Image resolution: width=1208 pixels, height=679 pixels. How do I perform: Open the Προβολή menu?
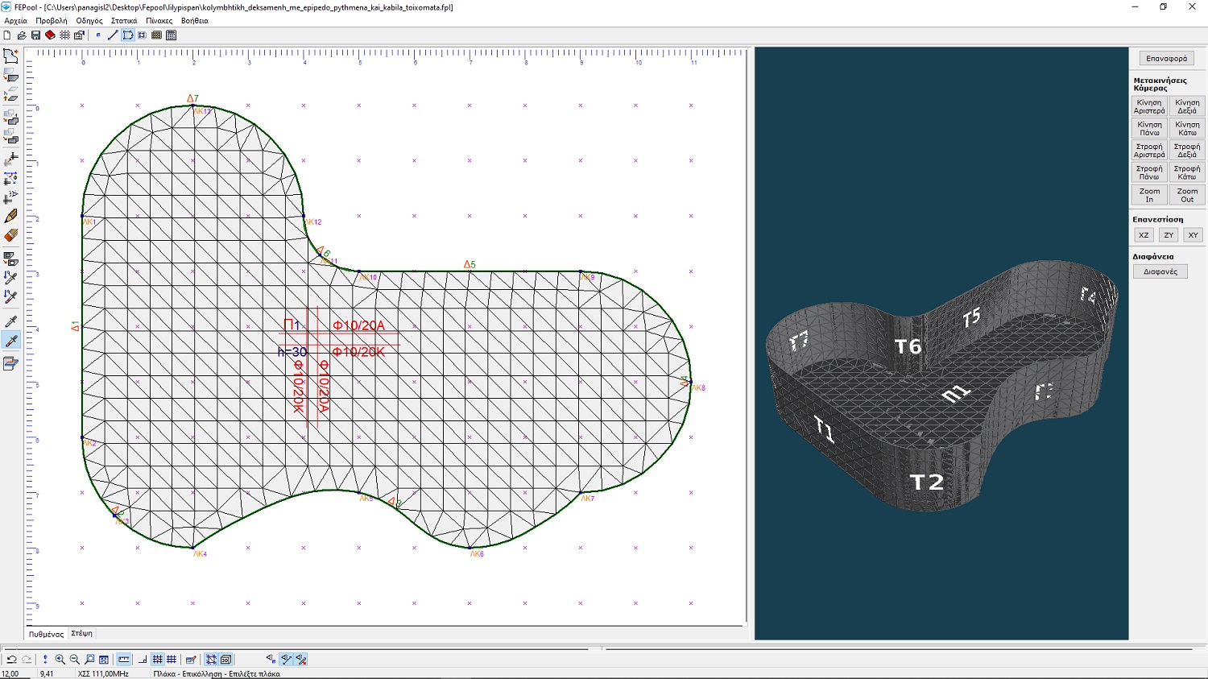pyautogui.click(x=52, y=21)
